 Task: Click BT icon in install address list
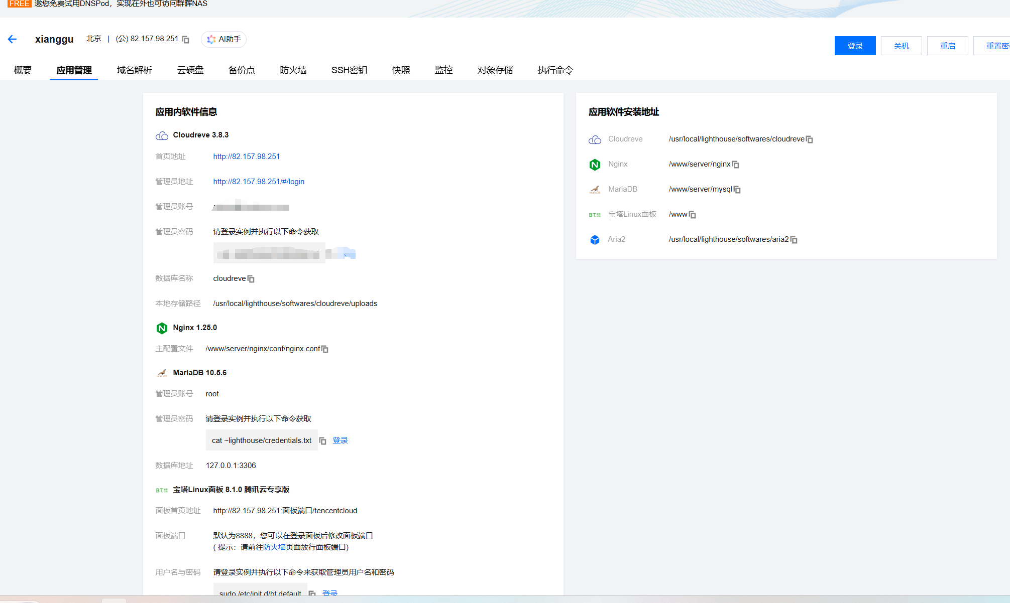595,215
